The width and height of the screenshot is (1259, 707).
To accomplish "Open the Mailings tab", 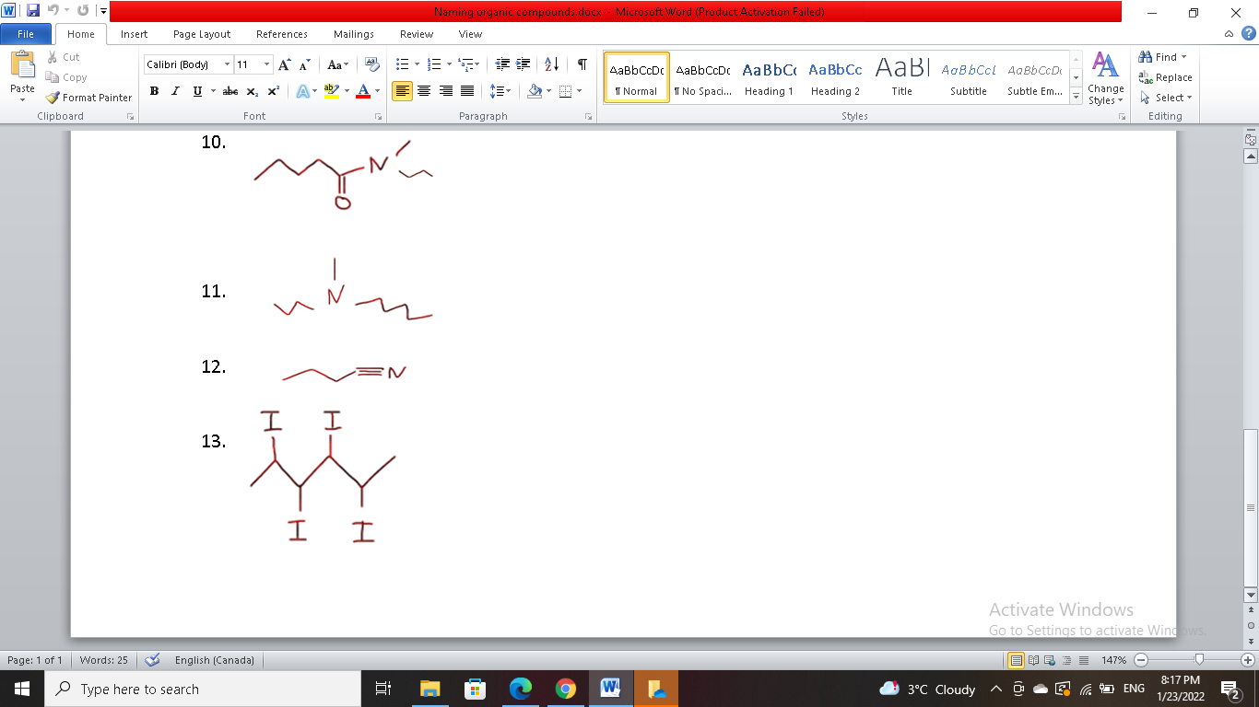I will 353,34.
